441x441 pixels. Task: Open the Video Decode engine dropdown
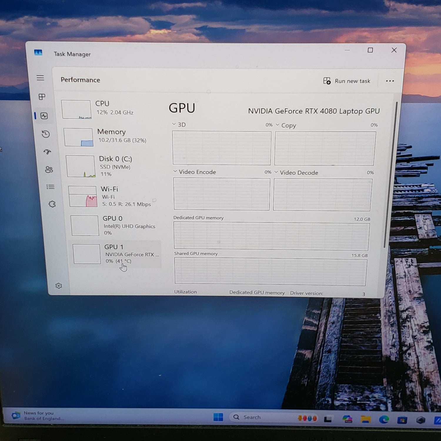click(x=276, y=172)
